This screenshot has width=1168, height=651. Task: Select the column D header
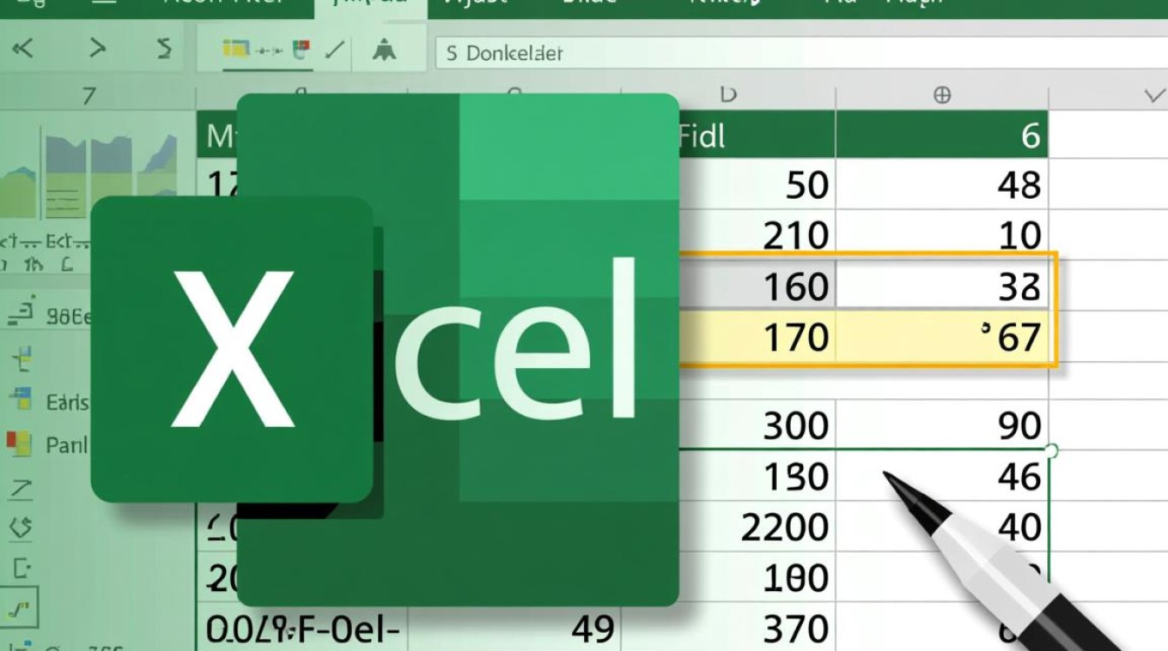pos(728,95)
